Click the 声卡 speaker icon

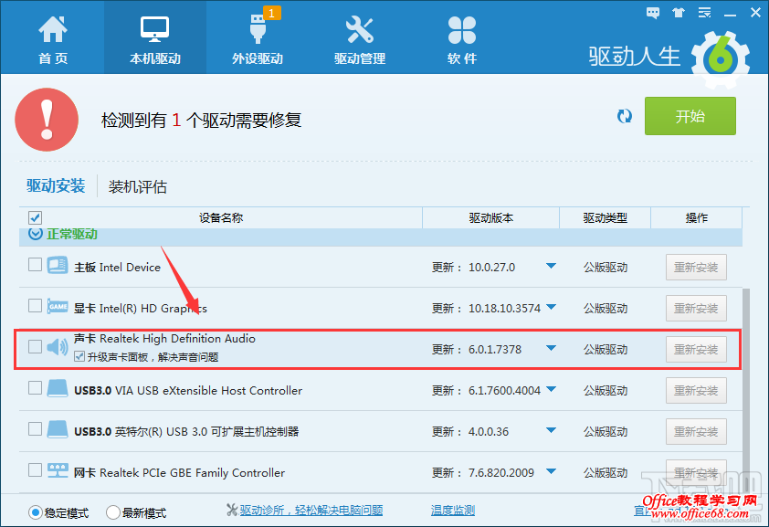(x=58, y=347)
